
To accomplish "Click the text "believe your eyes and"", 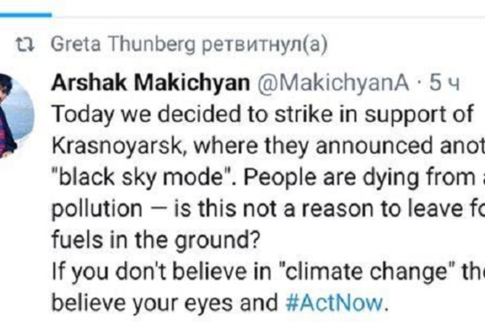I will [x=165, y=303].
